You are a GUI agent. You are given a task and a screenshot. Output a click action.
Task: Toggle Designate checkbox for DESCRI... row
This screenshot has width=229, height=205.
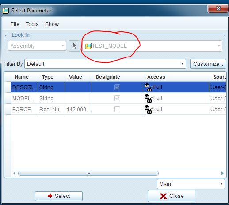[117, 87]
